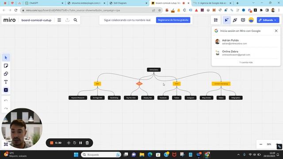Stop the screen recording
Screen dimensions: 283x159
coord(52,143)
